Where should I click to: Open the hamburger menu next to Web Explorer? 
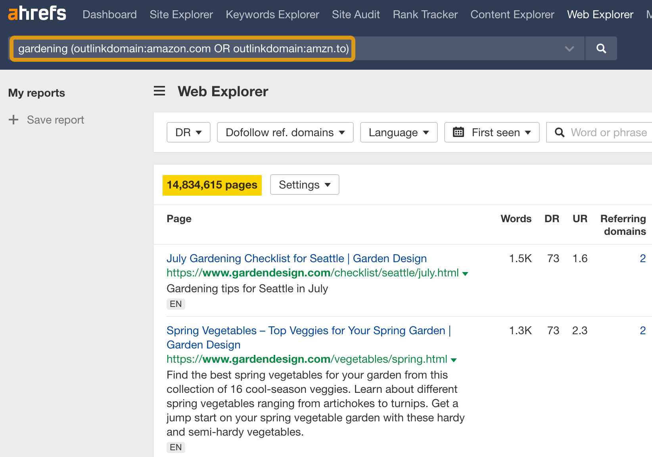pyautogui.click(x=159, y=91)
